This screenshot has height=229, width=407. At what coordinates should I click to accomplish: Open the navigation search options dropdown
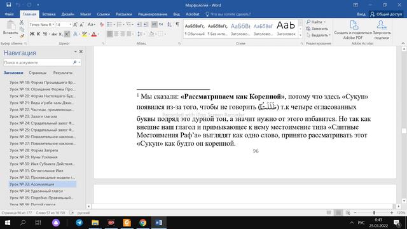79,62
